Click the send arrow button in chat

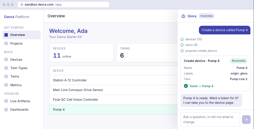click(x=246, y=120)
